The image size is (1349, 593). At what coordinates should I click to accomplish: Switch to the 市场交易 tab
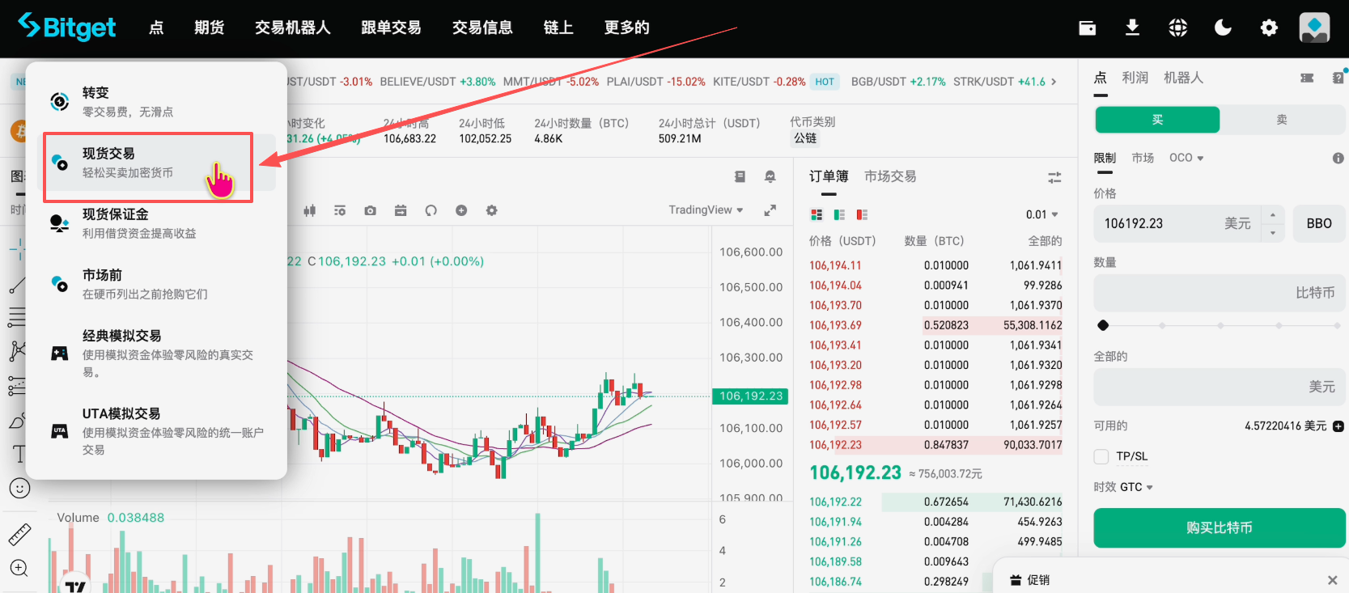[889, 176]
